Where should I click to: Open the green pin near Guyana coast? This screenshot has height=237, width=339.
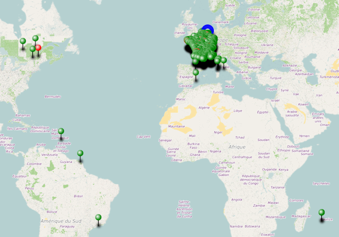pos(80,153)
